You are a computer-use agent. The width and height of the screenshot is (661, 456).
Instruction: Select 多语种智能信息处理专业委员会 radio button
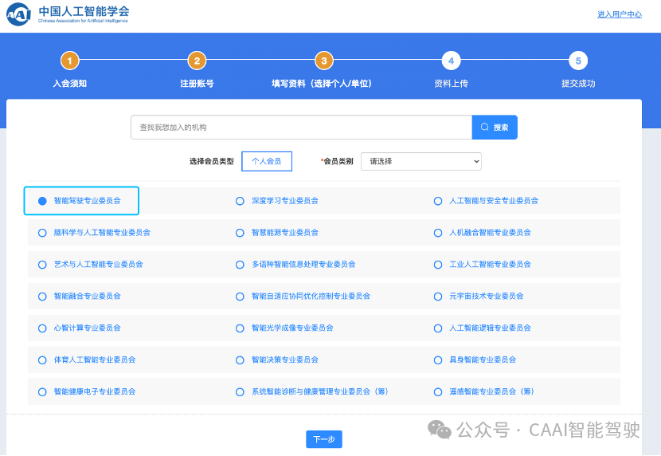(240, 265)
